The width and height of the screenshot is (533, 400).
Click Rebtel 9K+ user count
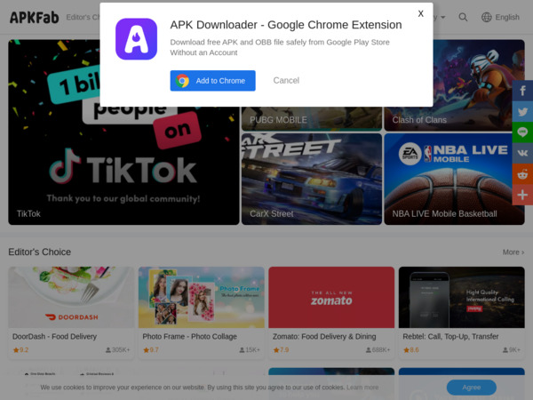point(512,349)
